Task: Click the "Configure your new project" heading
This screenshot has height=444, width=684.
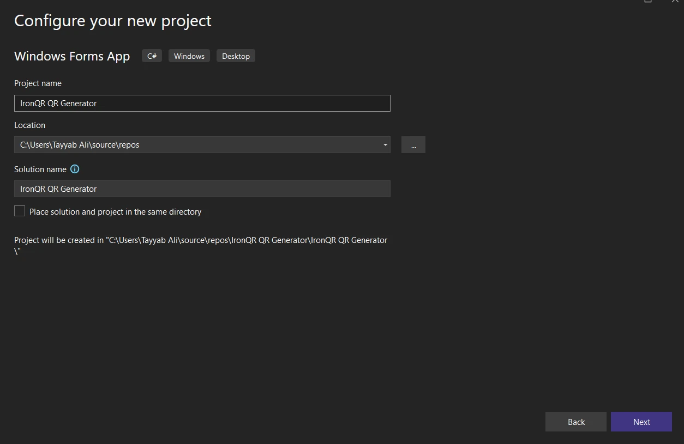Action: point(112,21)
